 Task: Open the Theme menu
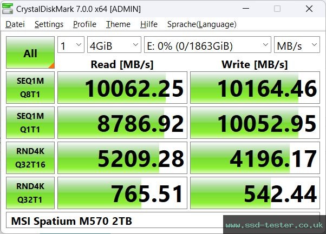(118, 24)
